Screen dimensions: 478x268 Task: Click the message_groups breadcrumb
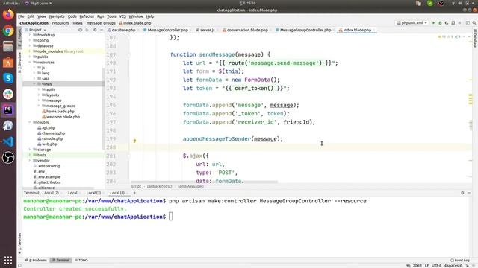[101, 23]
